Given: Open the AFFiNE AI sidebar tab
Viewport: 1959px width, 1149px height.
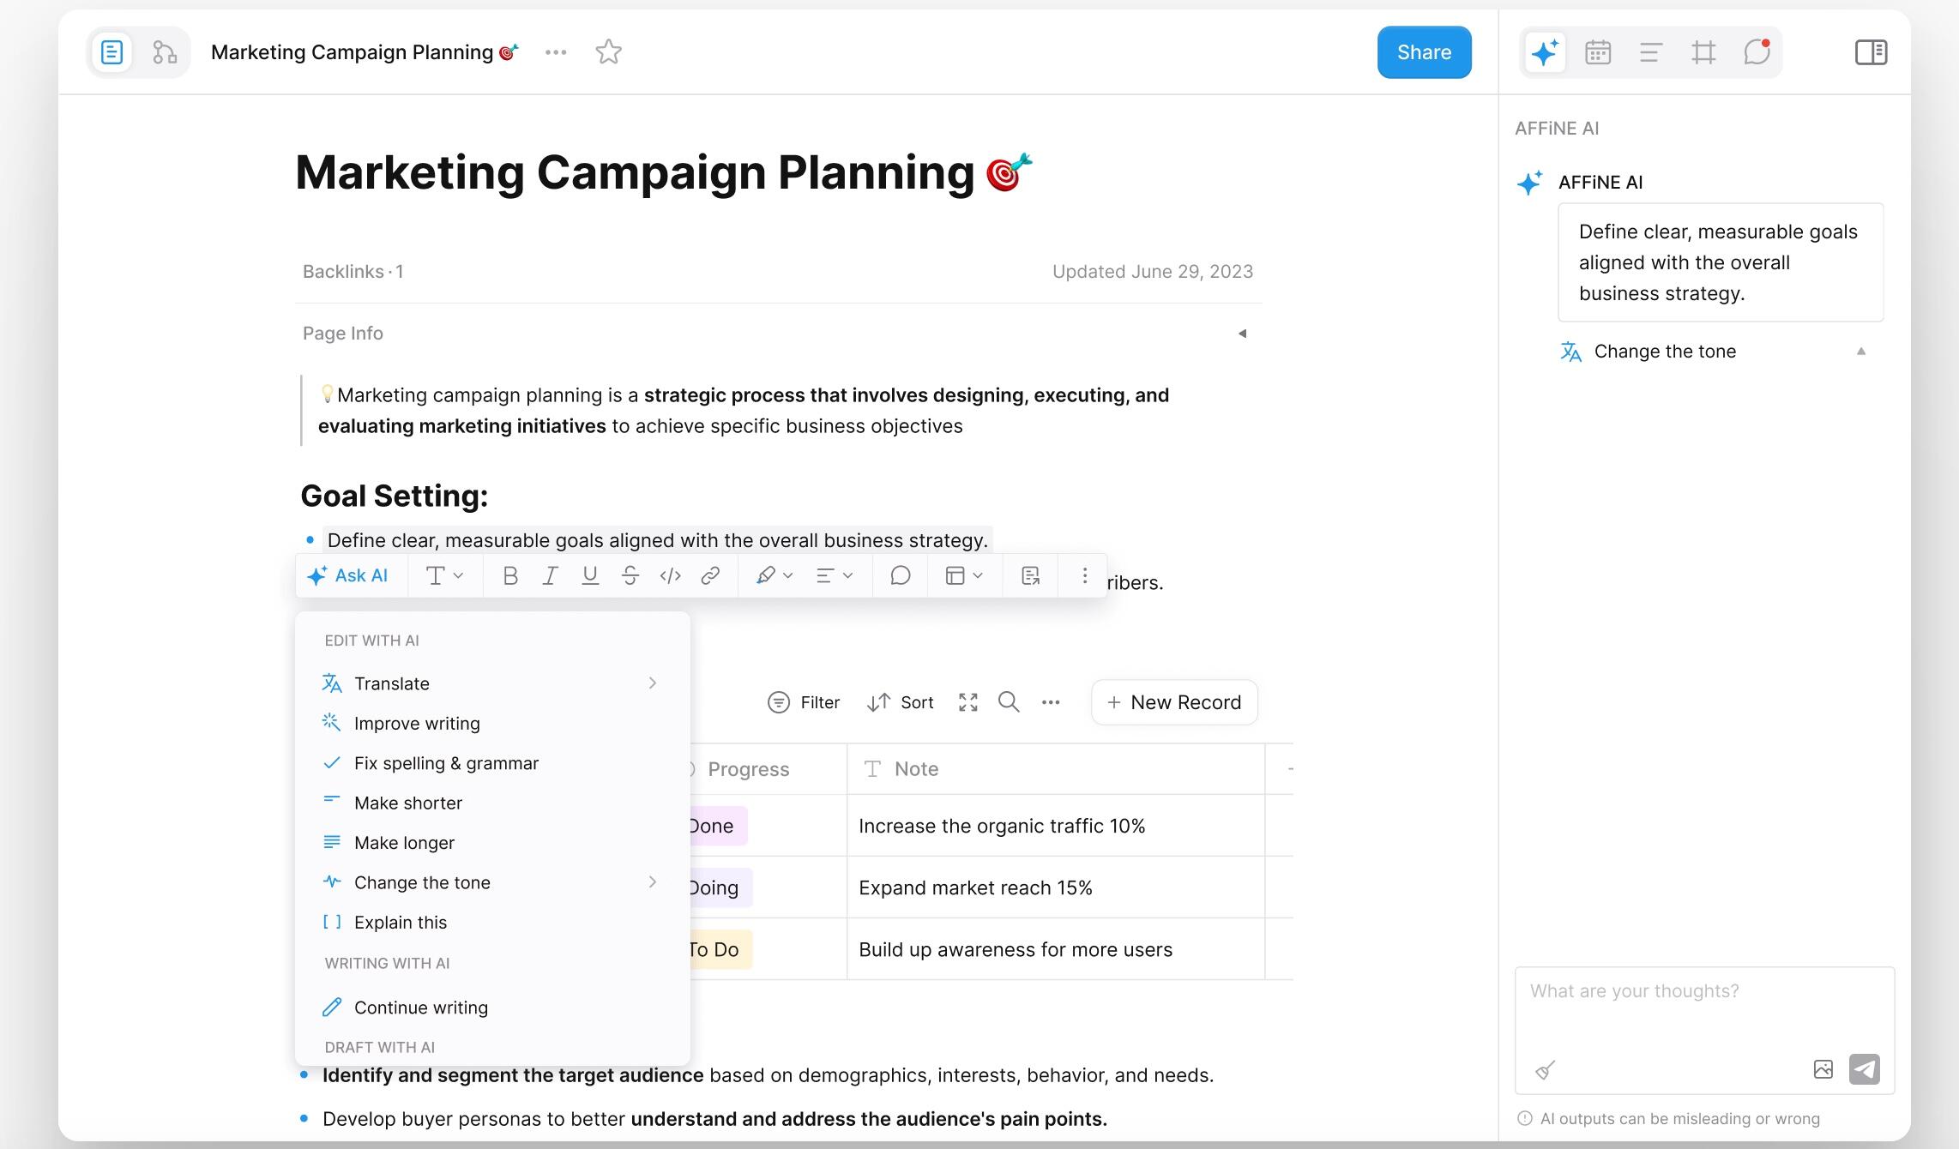Looking at the screenshot, I should point(1545,52).
